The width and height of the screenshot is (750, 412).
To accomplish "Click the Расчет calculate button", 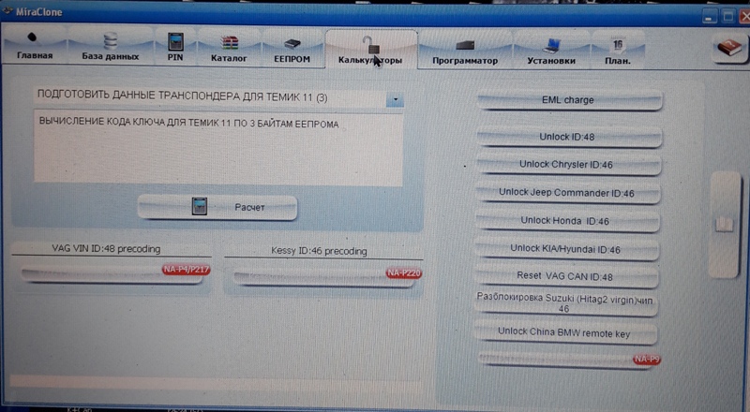I will tap(217, 208).
